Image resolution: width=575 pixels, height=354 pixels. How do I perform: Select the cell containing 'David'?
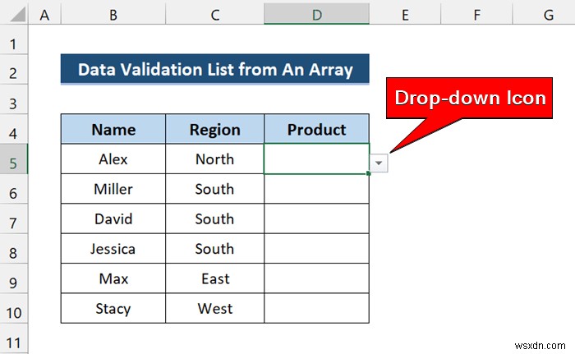[113, 218]
